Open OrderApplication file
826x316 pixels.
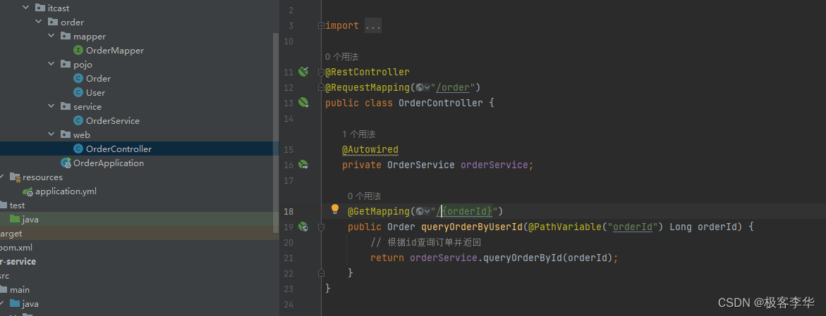(109, 163)
